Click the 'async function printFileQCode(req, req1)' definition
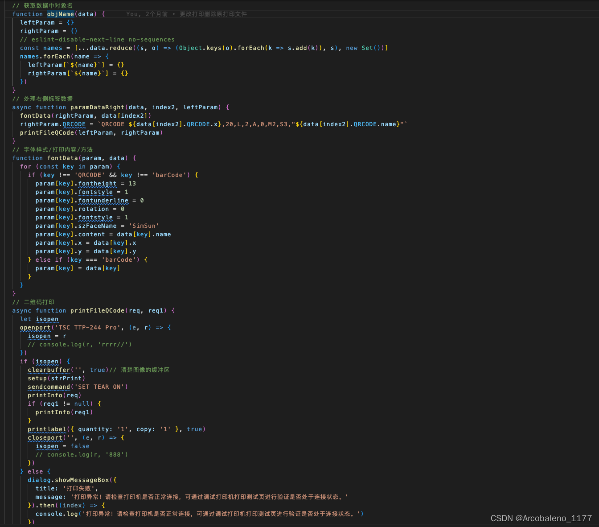The image size is (599, 527). pyautogui.click(x=94, y=310)
